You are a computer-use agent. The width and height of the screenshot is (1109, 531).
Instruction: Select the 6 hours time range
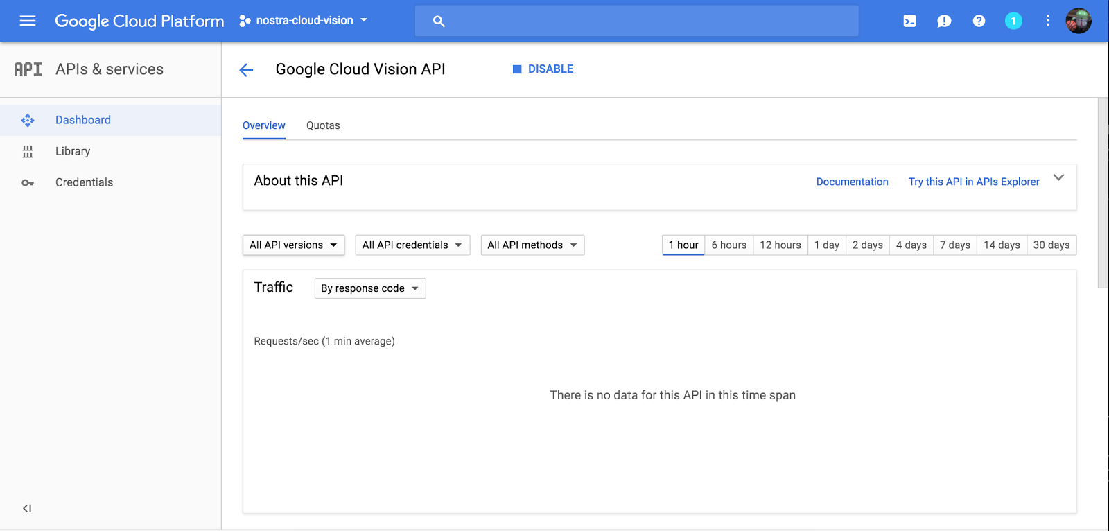pyautogui.click(x=728, y=245)
